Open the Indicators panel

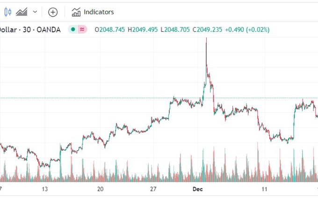tap(93, 12)
